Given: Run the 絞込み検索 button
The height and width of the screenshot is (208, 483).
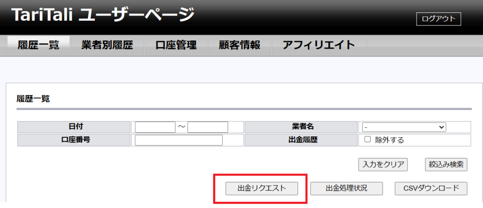Looking at the screenshot, I should click(446, 165).
